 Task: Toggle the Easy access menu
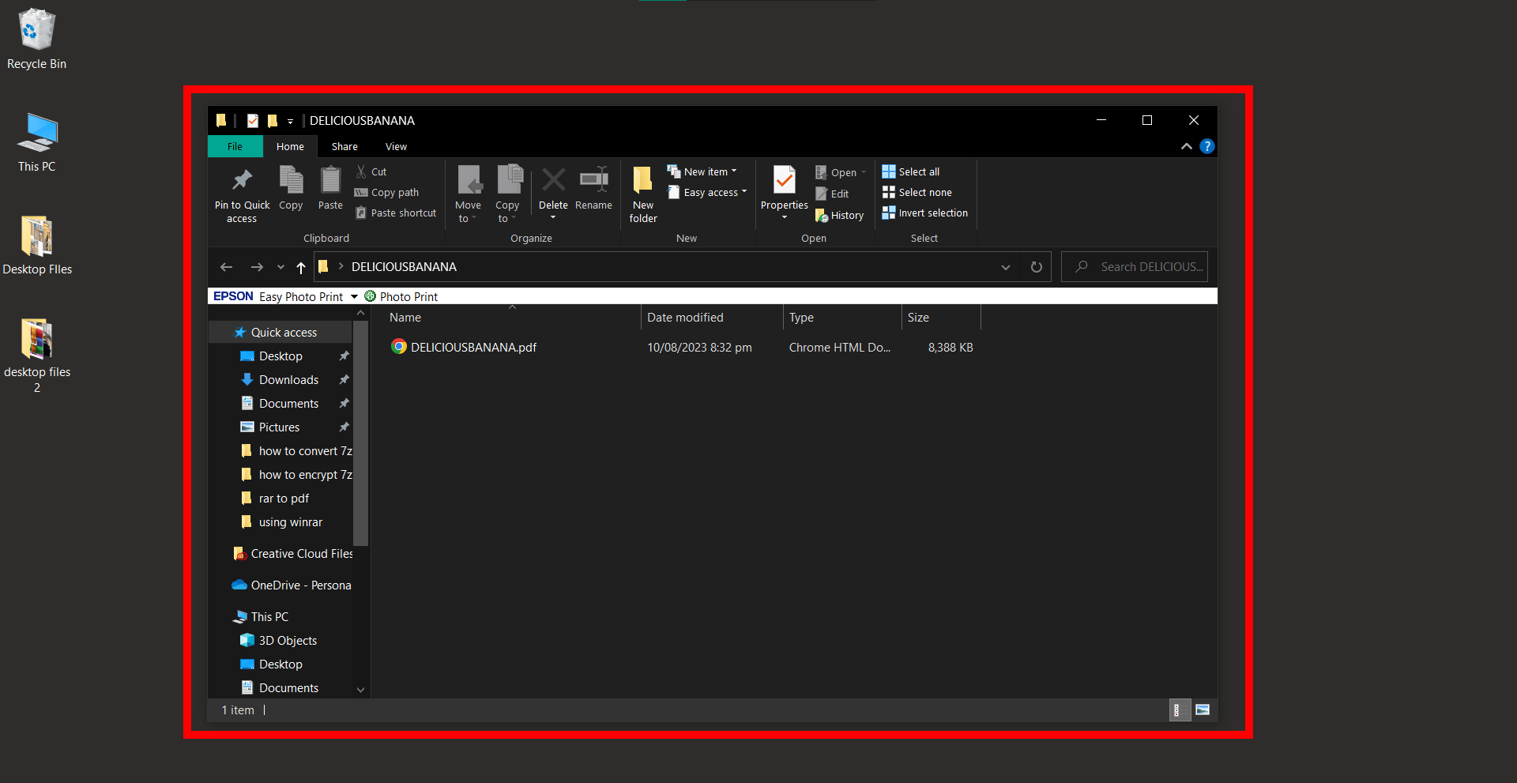706,192
